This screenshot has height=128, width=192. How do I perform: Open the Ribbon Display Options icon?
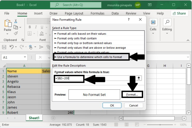150,5
